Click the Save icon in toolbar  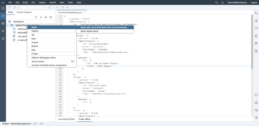click(x=10, y=8)
